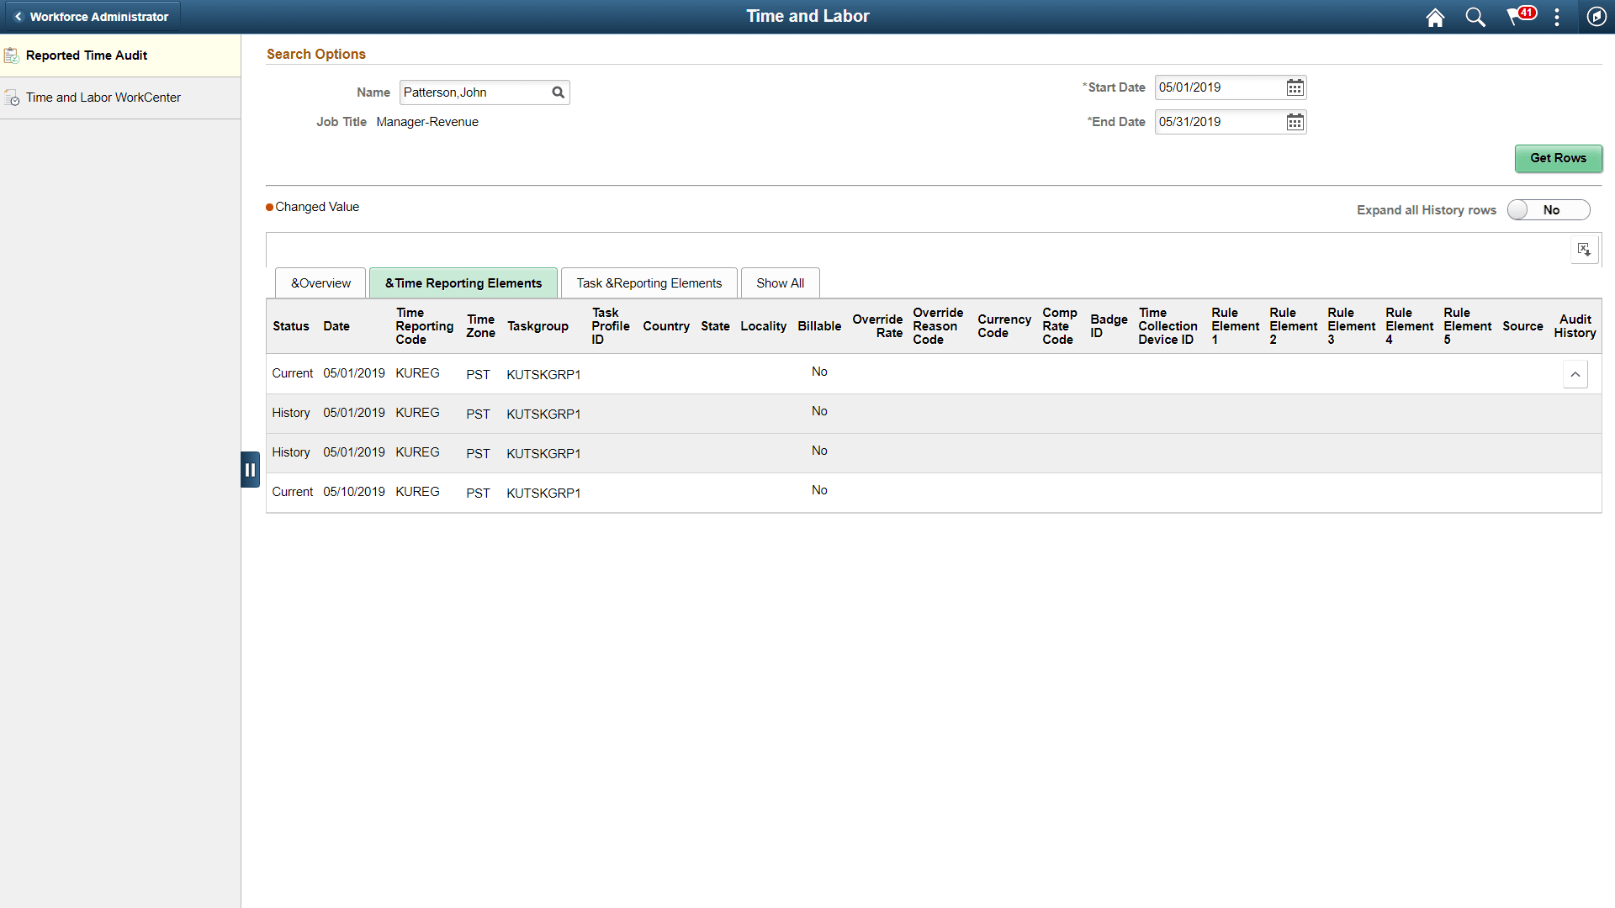Screen dimensions: 1615x908
Task: Download grid data using export icon
Action: coord(1584,250)
